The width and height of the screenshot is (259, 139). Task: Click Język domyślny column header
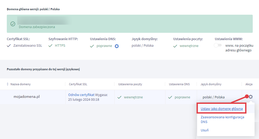(211, 84)
